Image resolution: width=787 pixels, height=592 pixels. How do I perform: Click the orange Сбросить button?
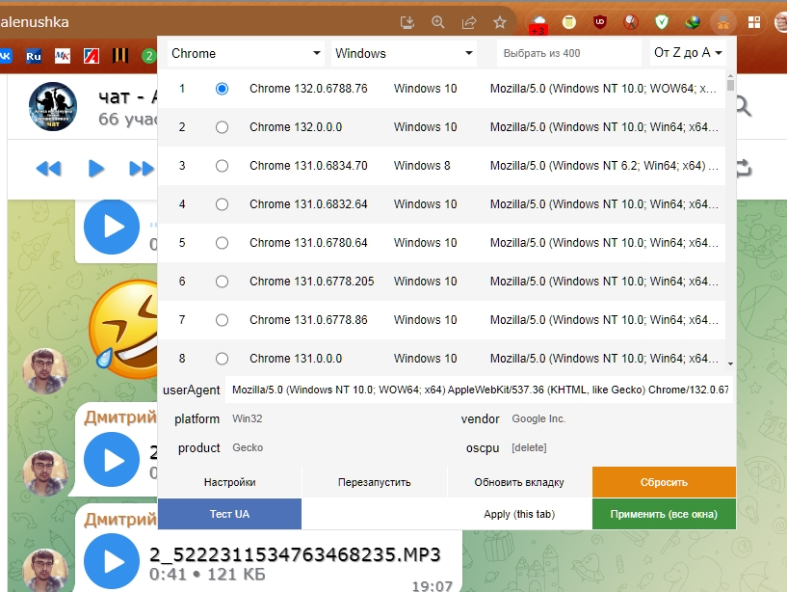click(x=664, y=482)
